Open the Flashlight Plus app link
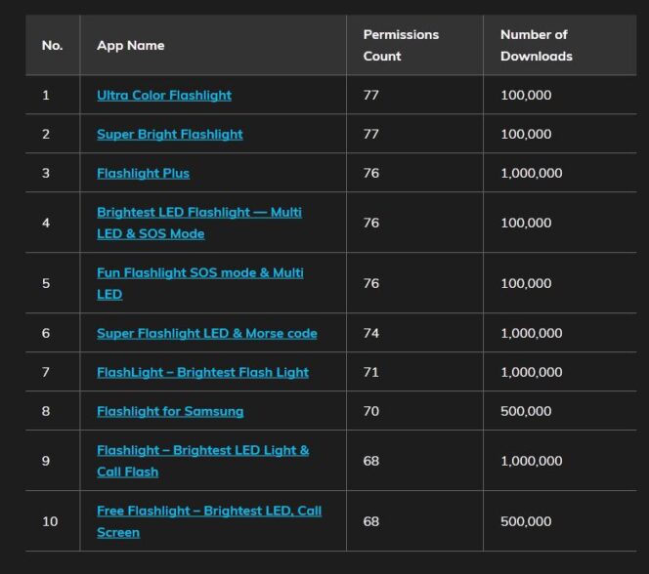This screenshot has height=574, width=649. 143,174
